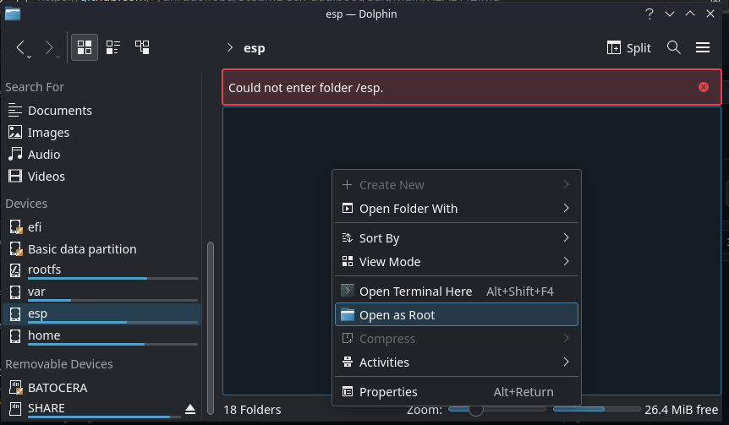
Task: Click the Images sidebar icon
Action: point(15,133)
